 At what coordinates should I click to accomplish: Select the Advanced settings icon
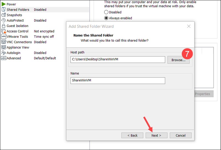(4, 58)
